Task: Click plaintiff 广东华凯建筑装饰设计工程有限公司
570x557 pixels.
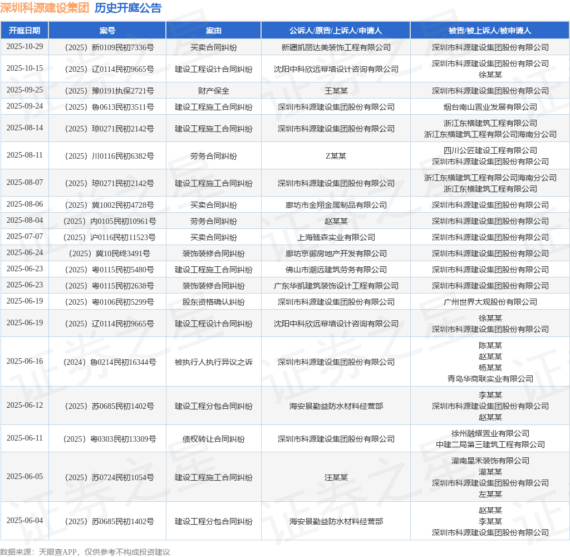Action: click(336, 286)
